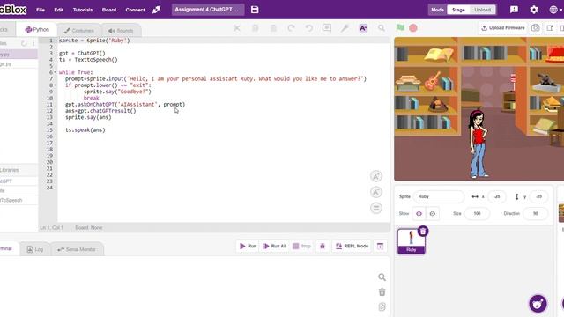
Task: Enable REPL Mode
Action: coord(352,246)
